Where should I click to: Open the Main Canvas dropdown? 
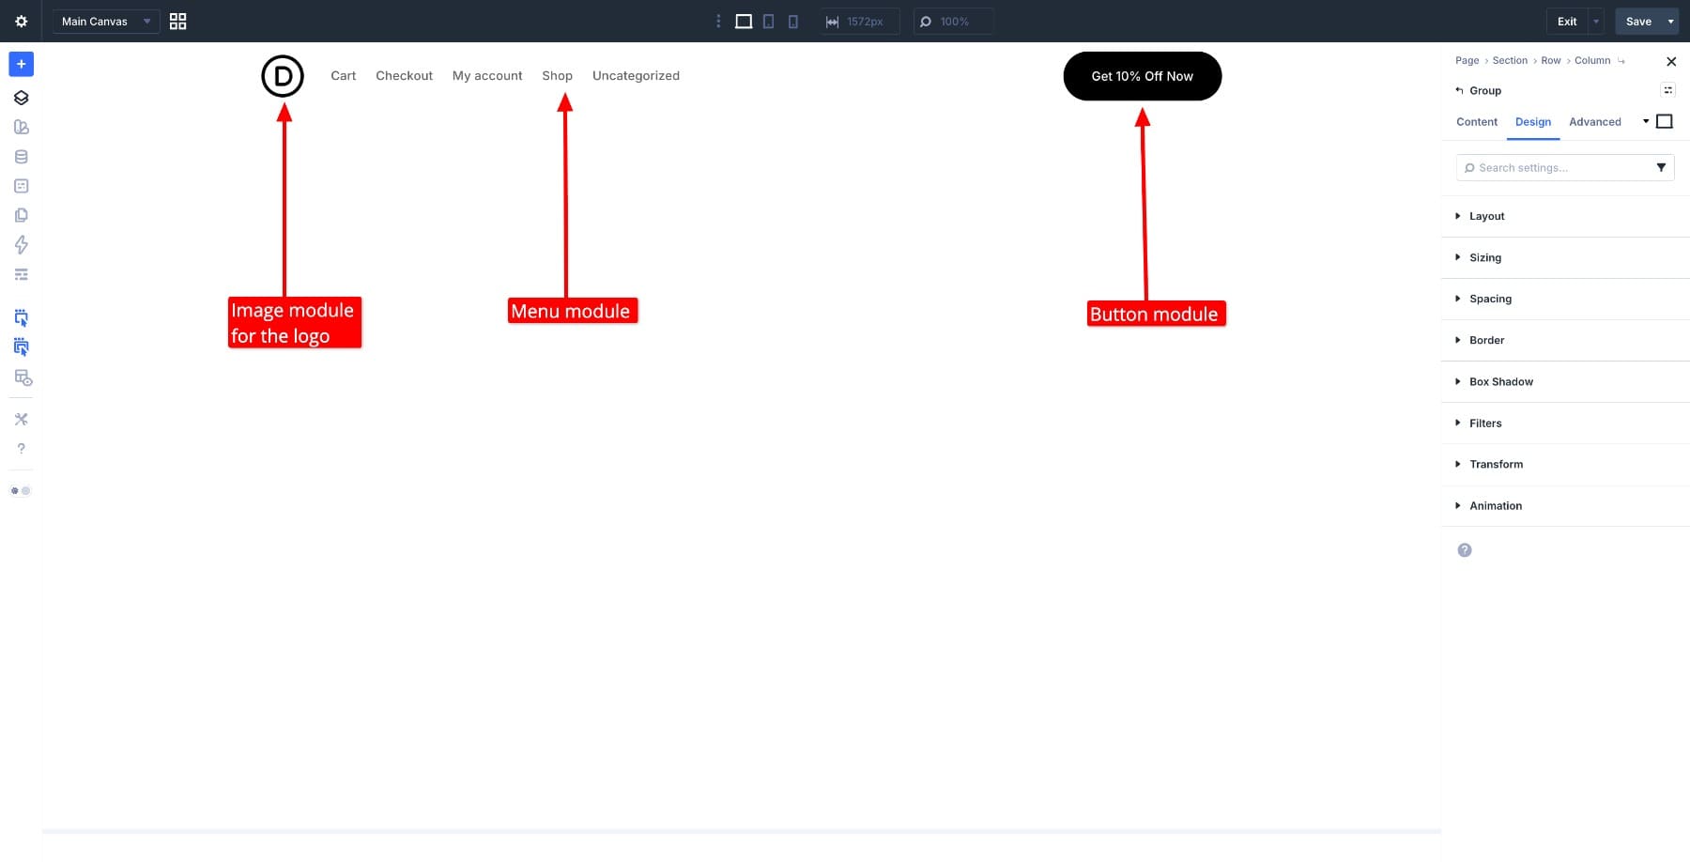105,21
